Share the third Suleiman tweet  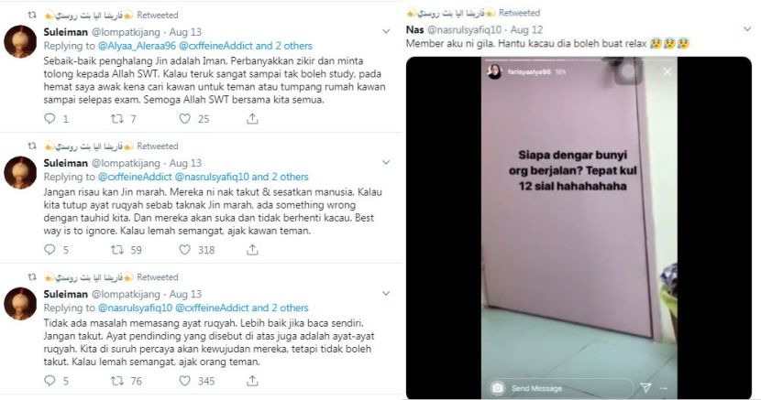tap(252, 381)
